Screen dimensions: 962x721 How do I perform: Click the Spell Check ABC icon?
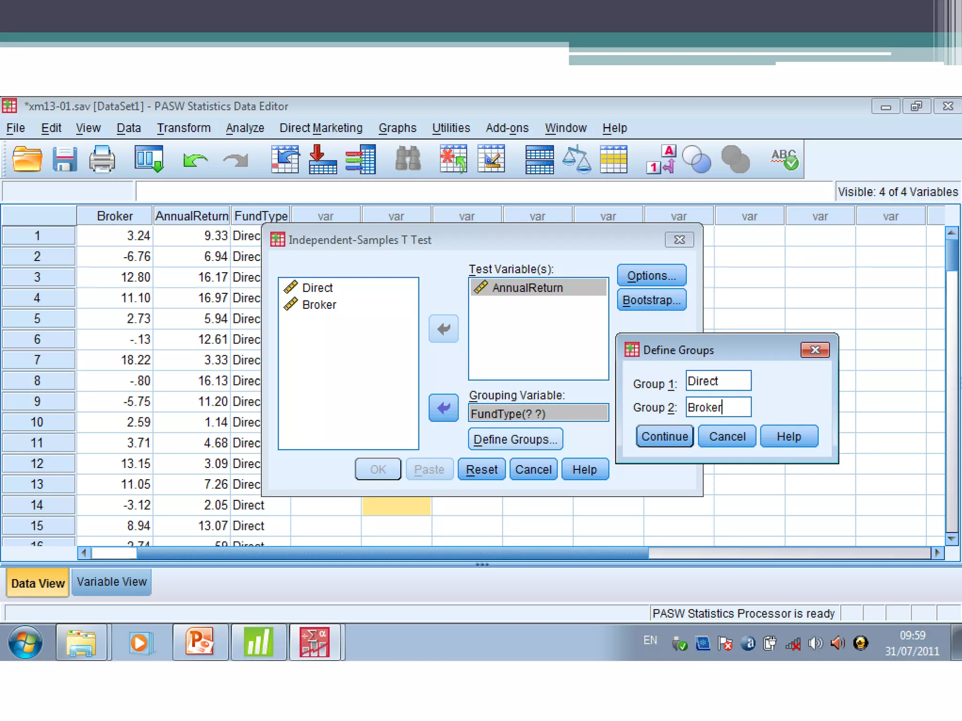[784, 159]
